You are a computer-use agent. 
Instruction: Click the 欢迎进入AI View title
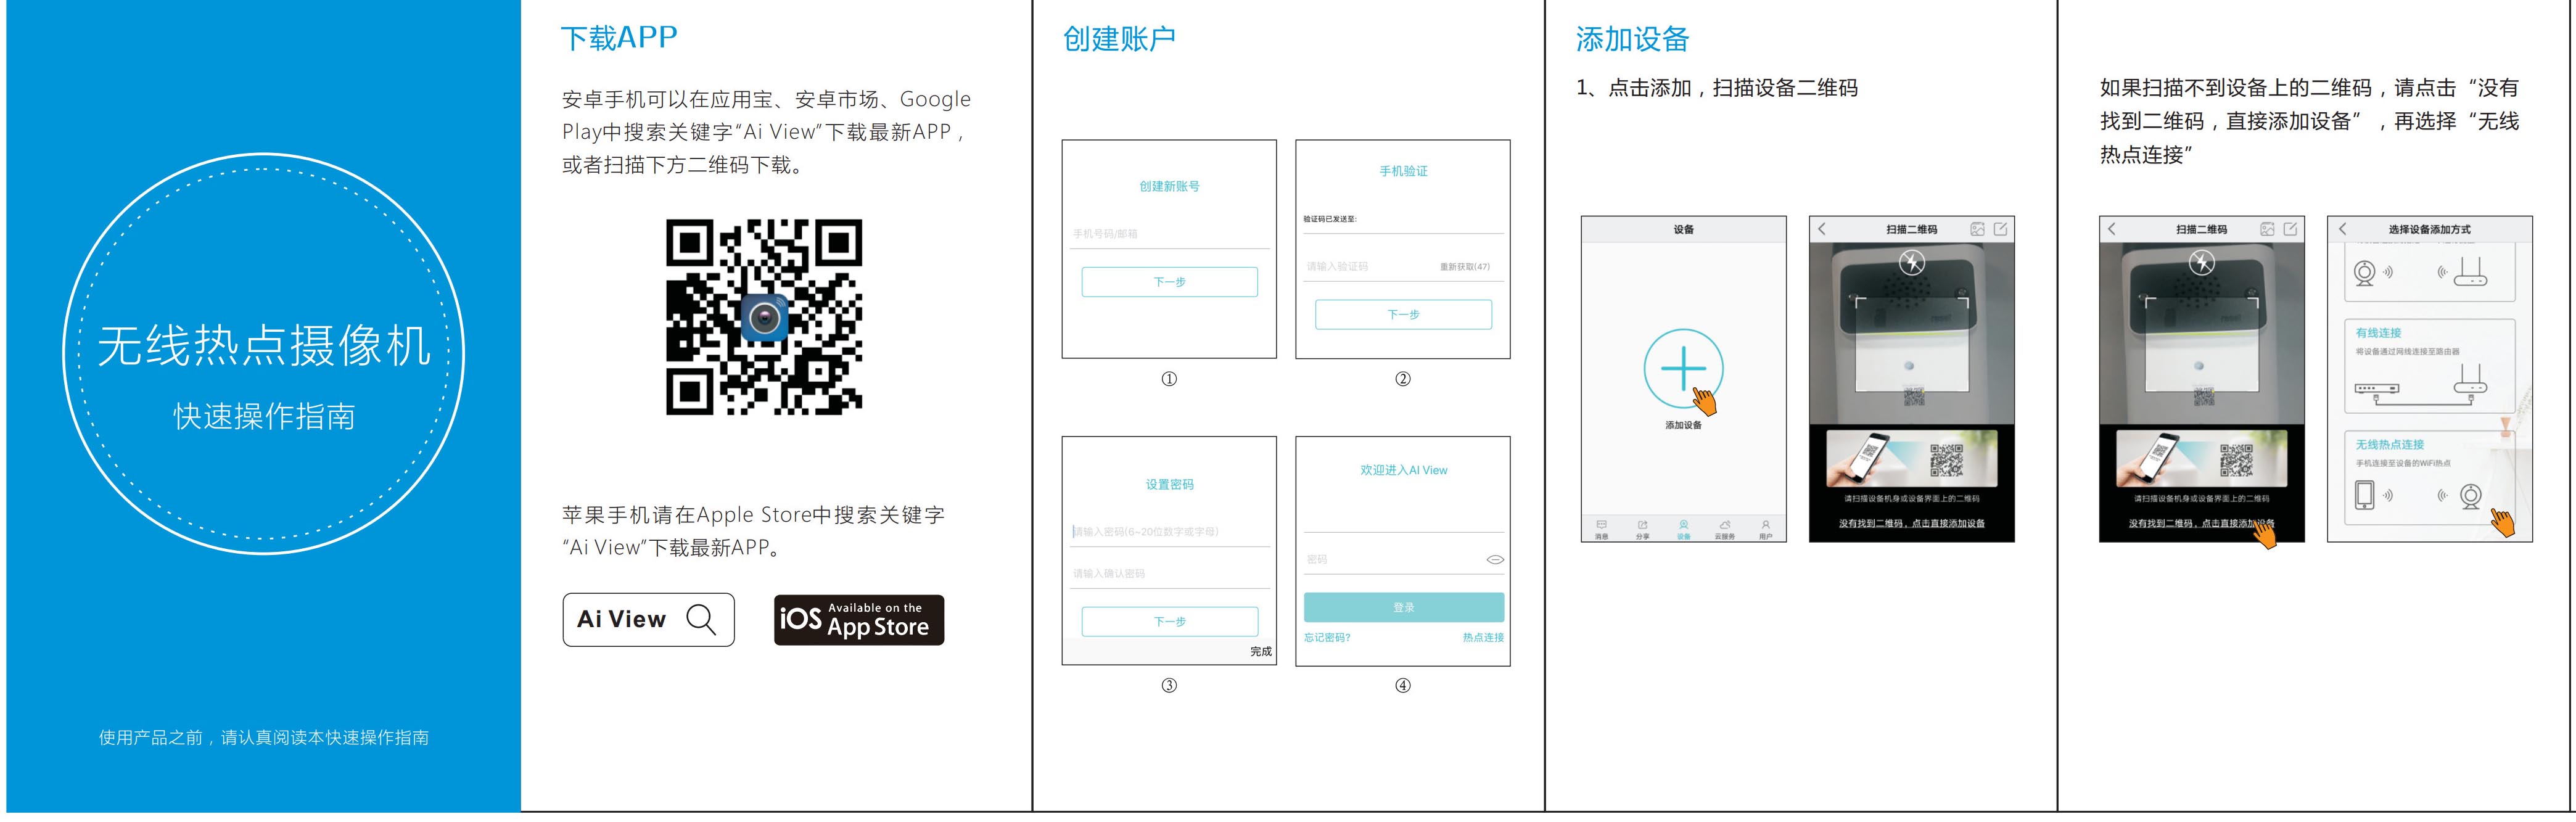(1403, 470)
